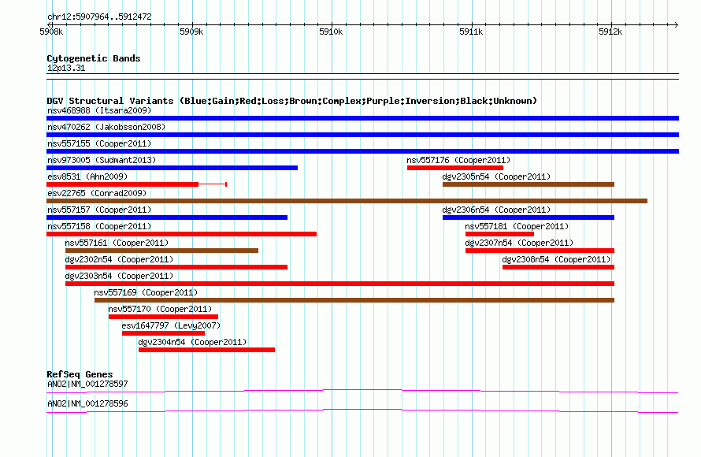The image size is (701, 457).
Task: Select the 12p13.31 band label
Action: pos(66,68)
